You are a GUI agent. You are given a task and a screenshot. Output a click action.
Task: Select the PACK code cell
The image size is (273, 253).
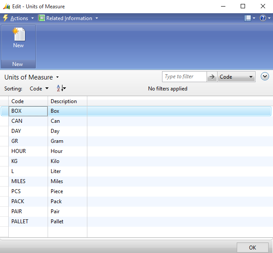(28, 201)
